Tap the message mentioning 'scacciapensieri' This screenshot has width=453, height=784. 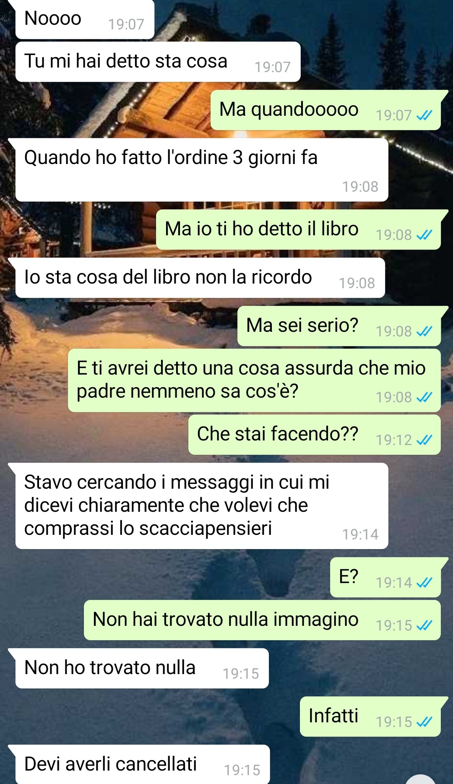pos(202,506)
